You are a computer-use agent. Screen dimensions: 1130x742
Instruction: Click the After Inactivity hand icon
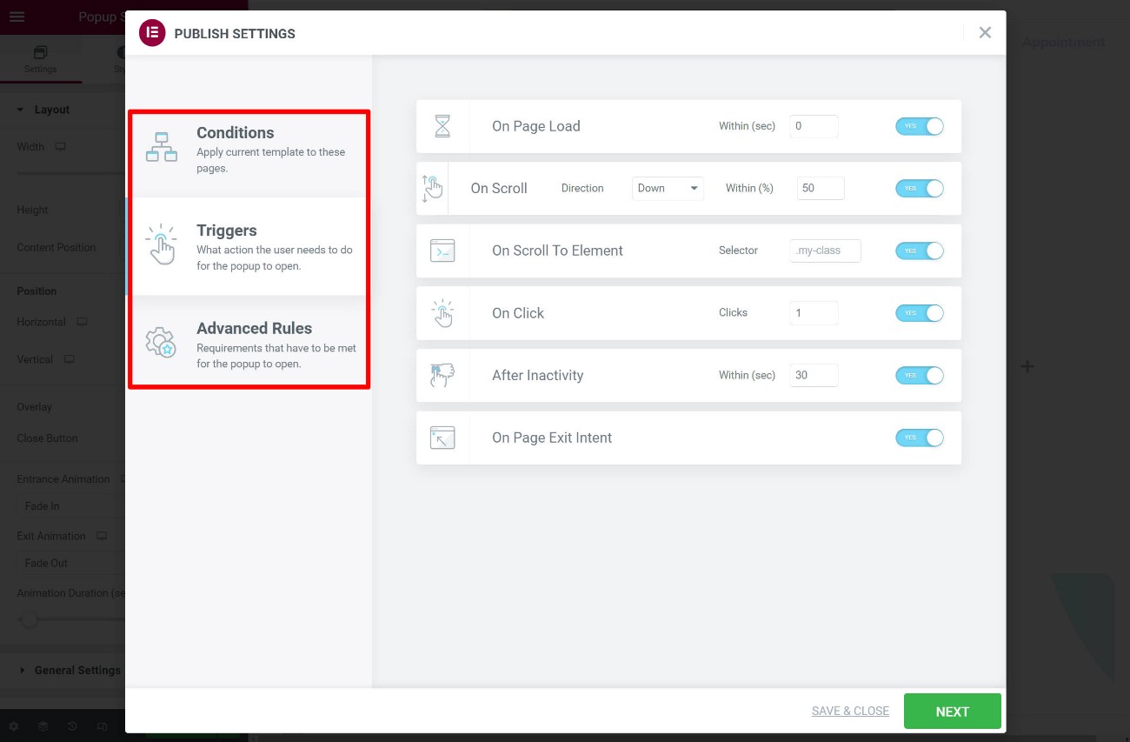point(442,376)
